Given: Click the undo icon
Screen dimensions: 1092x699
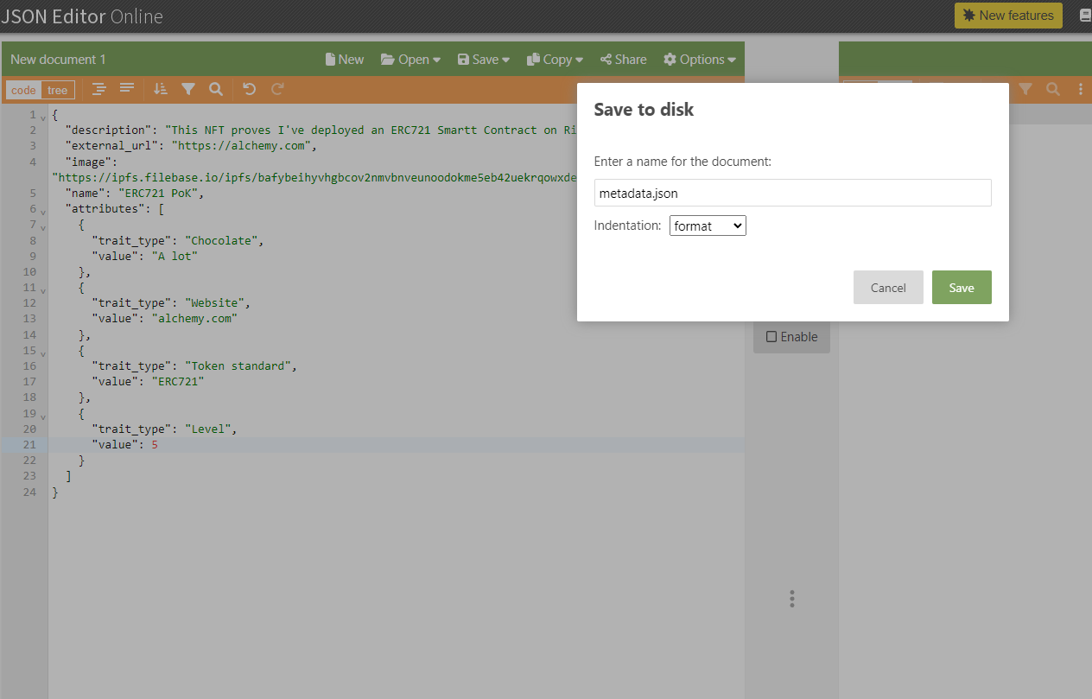Looking at the screenshot, I should click(249, 89).
